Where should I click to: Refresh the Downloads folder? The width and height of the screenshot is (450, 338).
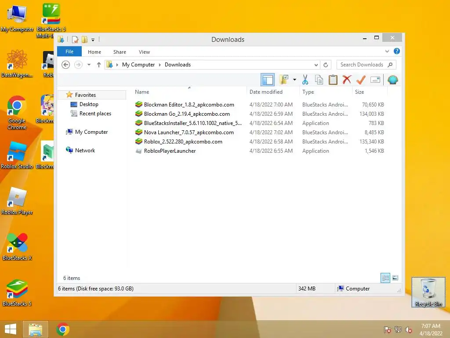click(326, 65)
